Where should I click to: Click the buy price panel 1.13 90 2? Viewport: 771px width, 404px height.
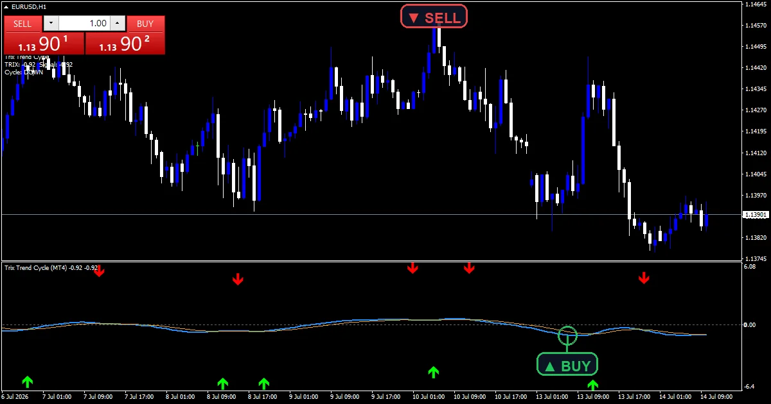pyautogui.click(x=125, y=44)
